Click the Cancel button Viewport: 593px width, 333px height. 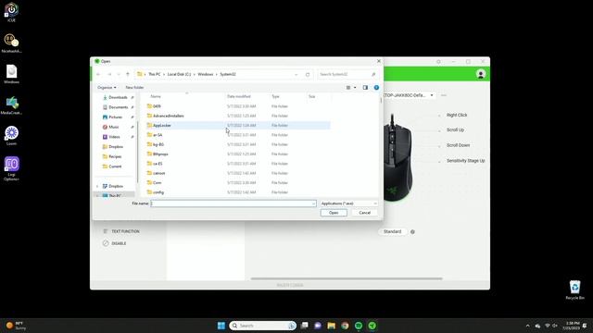click(364, 213)
